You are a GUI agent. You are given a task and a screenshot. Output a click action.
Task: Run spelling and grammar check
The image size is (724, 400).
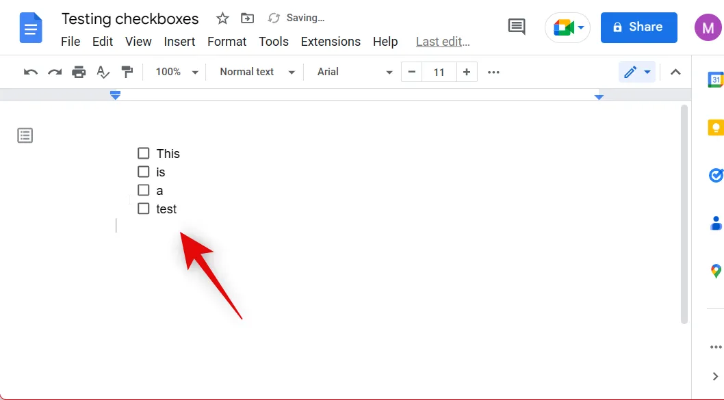click(x=103, y=72)
